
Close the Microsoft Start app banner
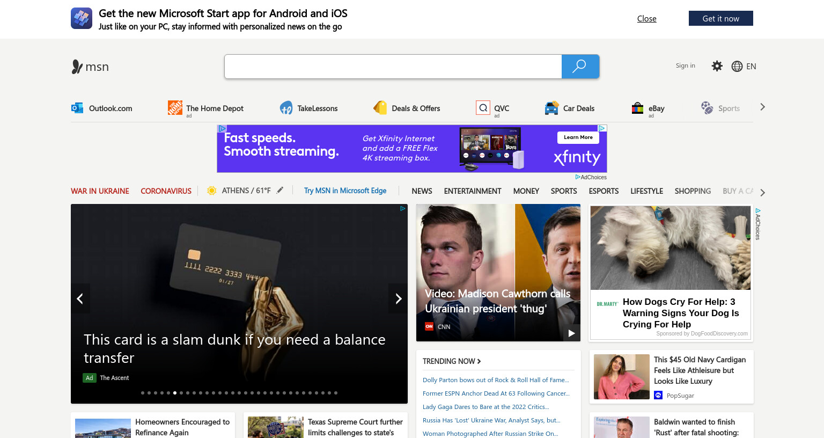pos(646,19)
